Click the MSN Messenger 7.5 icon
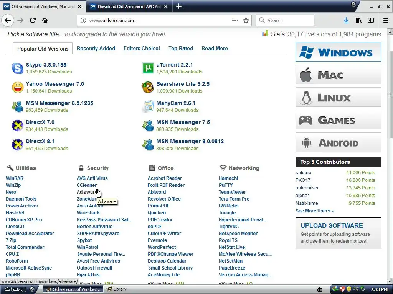Screen dimensions: 393x294 pyautogui.click(x=148, y=126)
